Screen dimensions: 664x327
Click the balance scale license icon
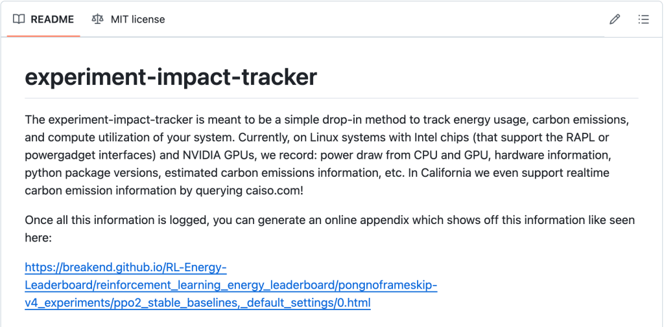(x=97, y=19)
